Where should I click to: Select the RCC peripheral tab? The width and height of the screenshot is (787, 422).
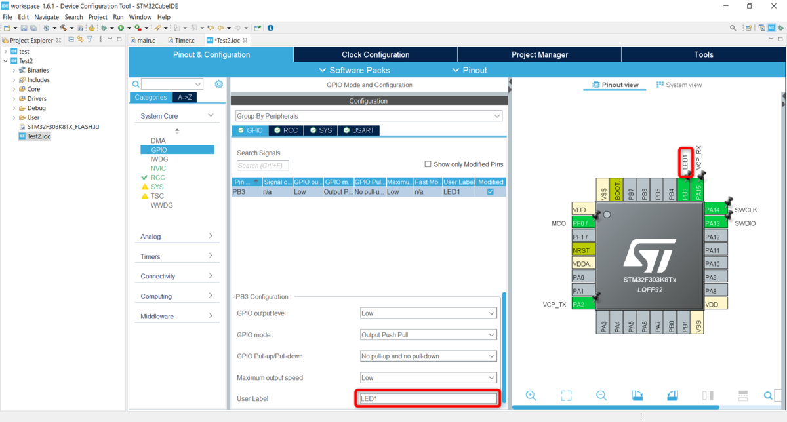coord(286,130)
